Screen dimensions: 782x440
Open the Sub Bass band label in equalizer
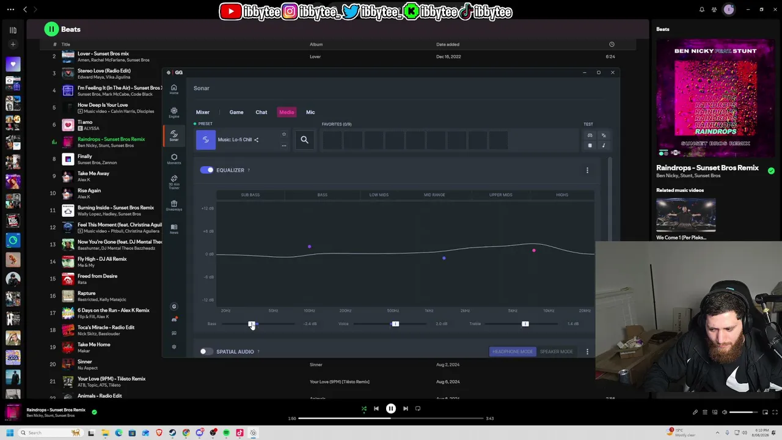coord(250,195)
